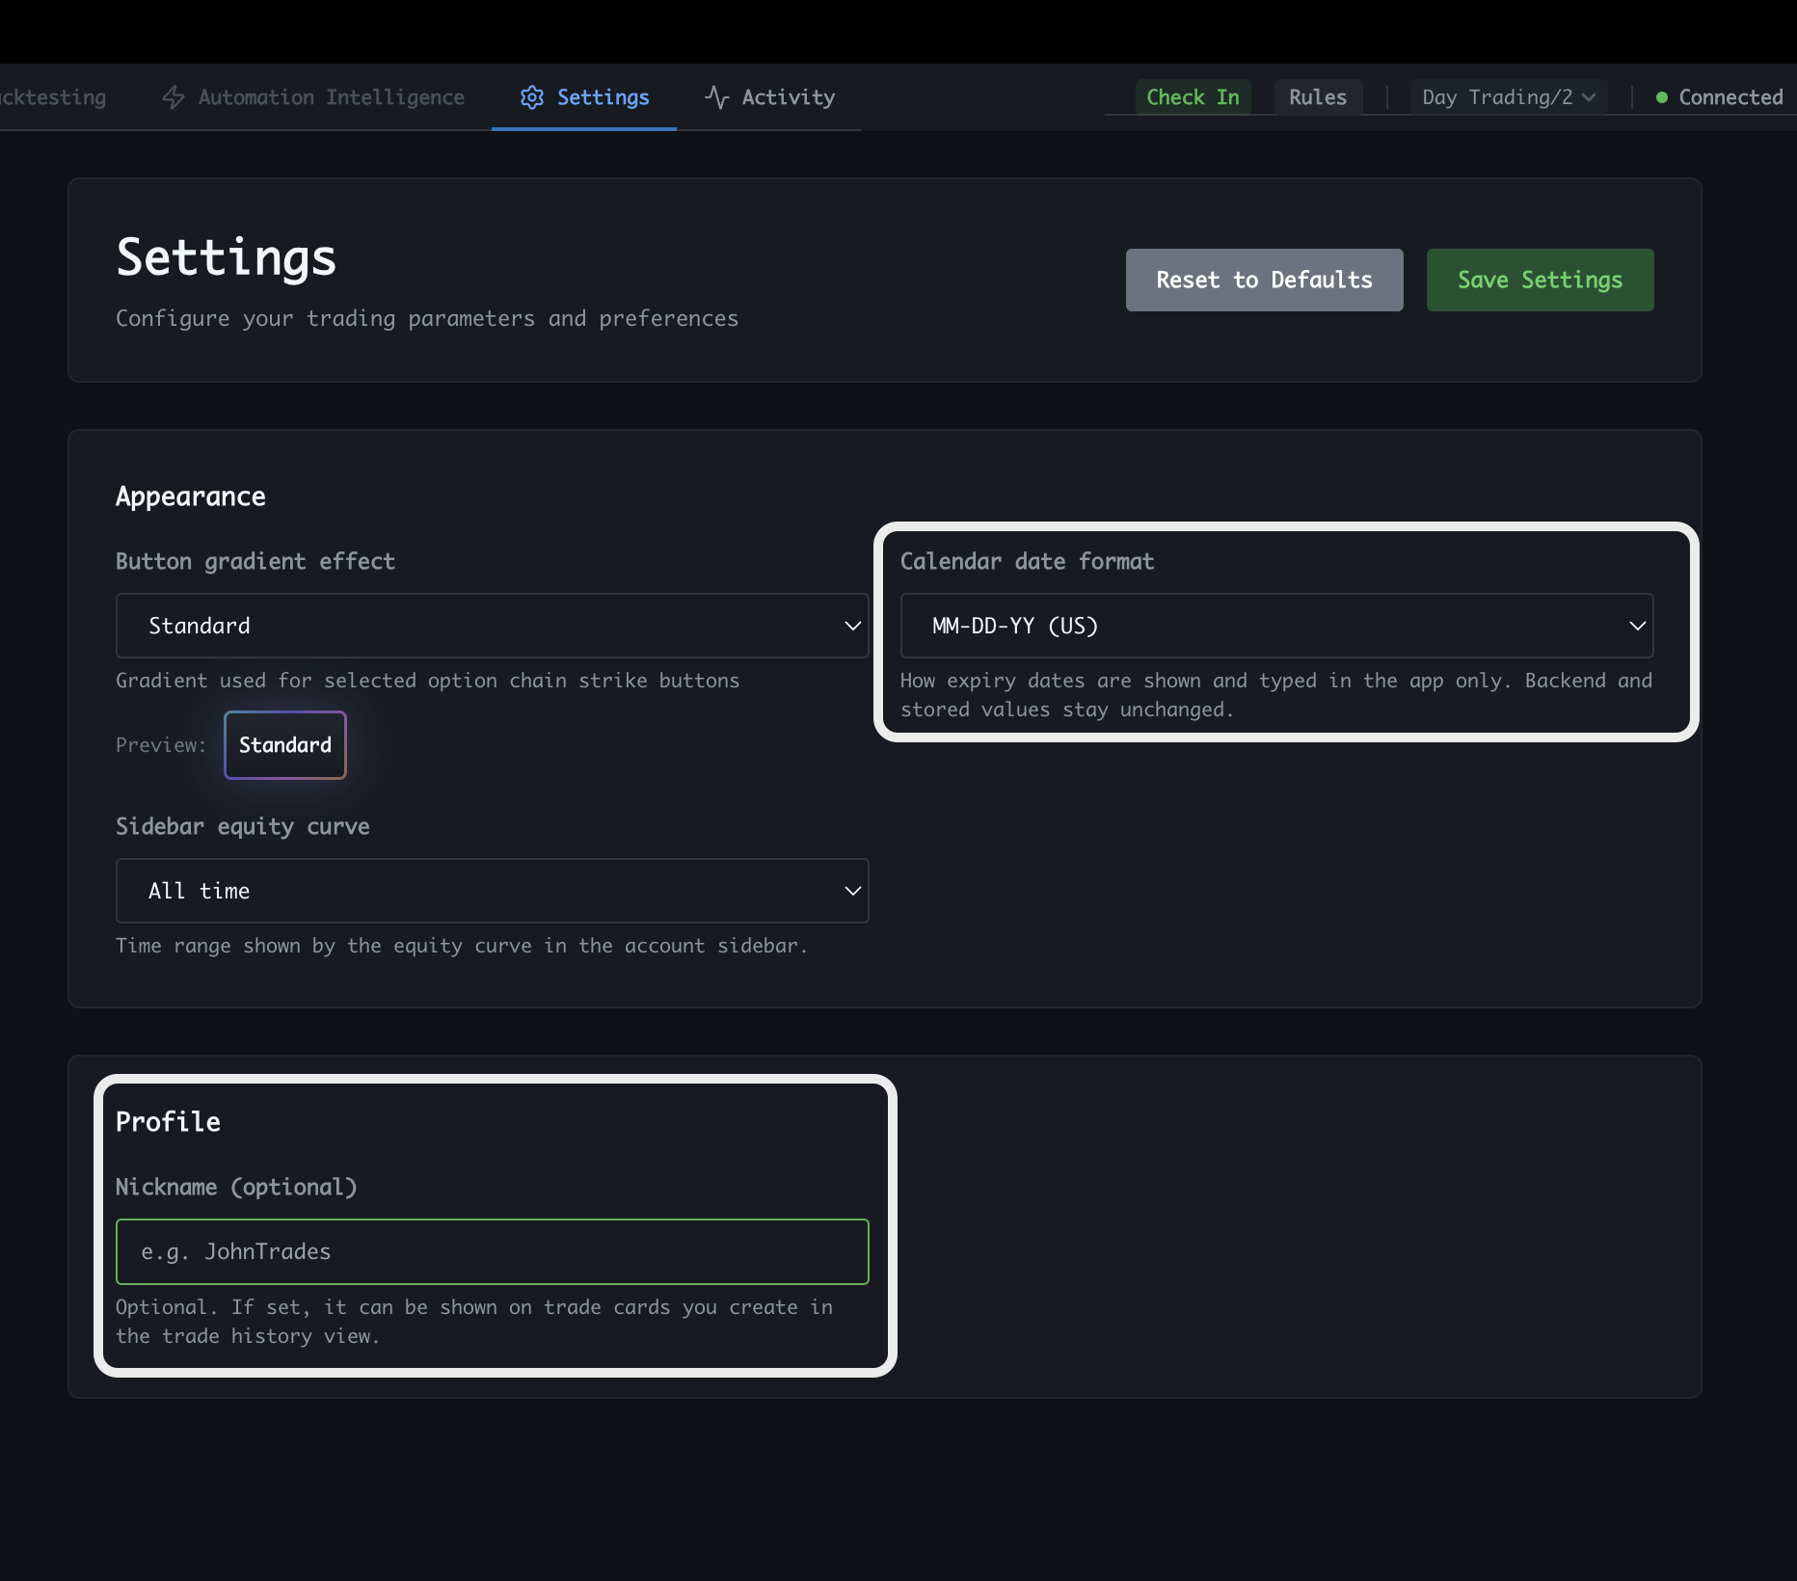Open the Activity tab
Image resolution: width=1797 pixels, height=1581 pixels.
click(x=769, y=97)
